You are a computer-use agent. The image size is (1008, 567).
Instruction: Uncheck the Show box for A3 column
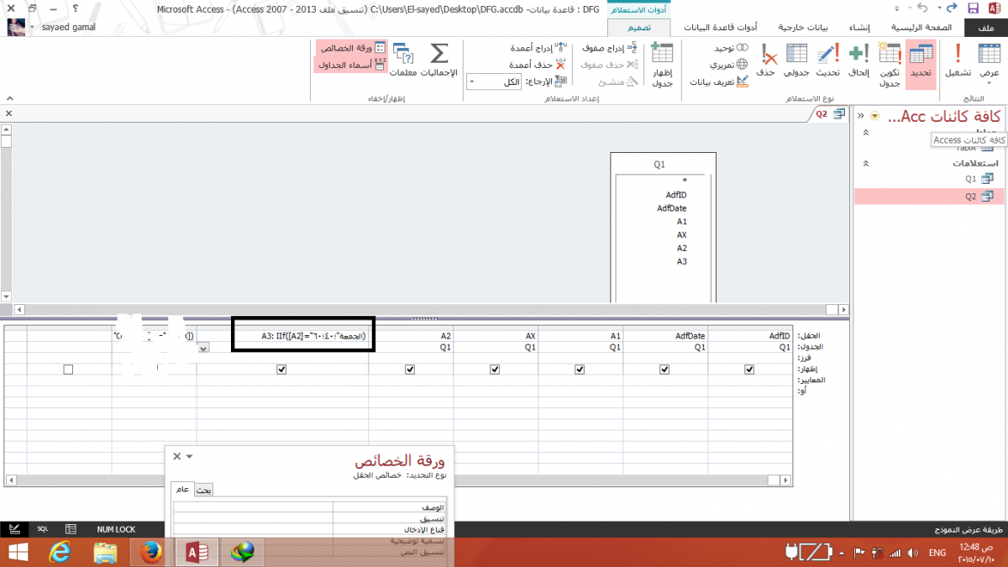click(x=281, y=369)
